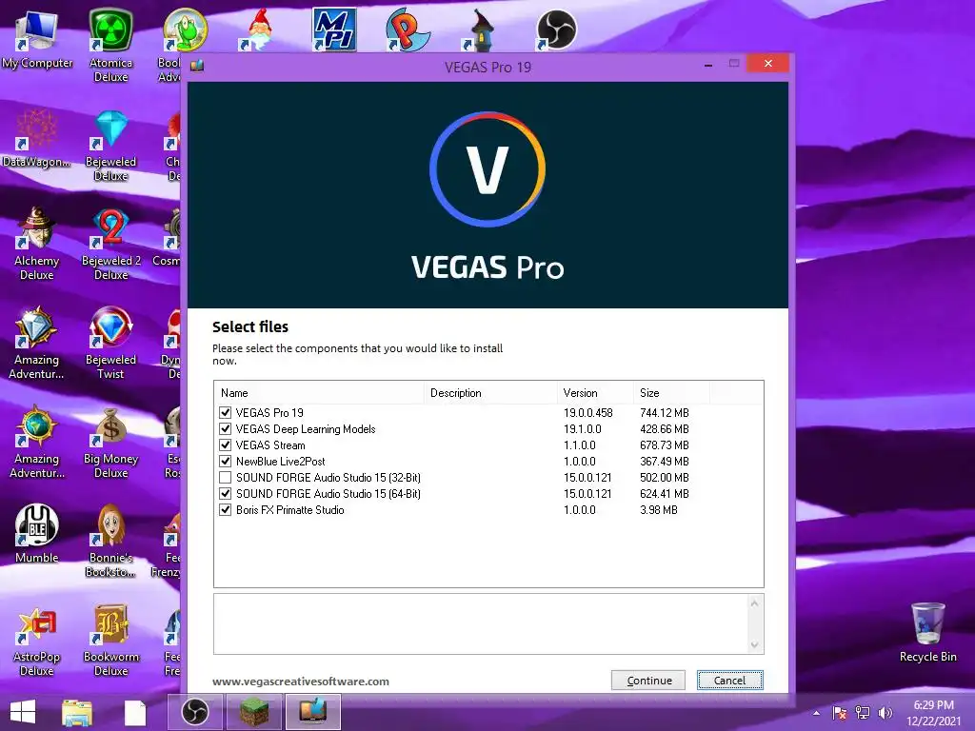Select the 678.73 MB size cell
The width and height of the screenshot is (975, 731).
coord(664,445)
